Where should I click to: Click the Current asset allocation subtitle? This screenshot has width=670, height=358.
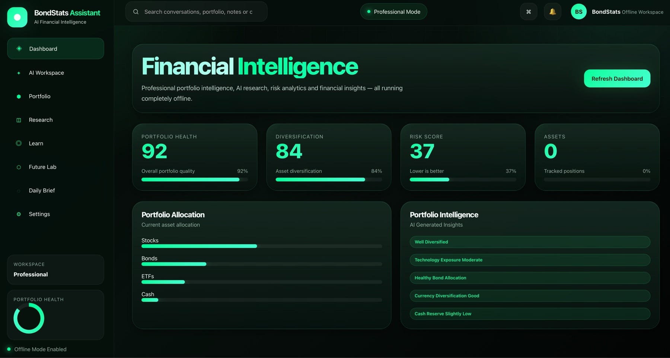170,225
